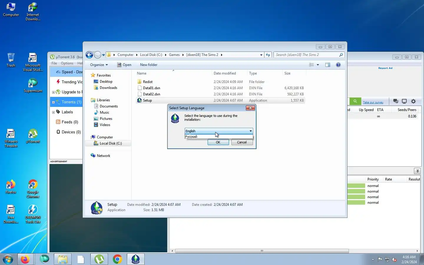Open Microsoft Visual Studio desktop shortcut
Image resolution: width=424 pixels, height=265 pixels.
coord(33,62)
